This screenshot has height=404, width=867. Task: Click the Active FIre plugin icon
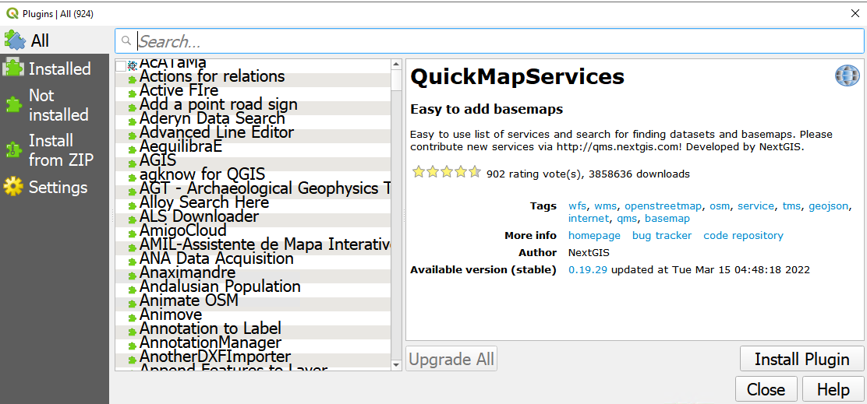[132, 93]
